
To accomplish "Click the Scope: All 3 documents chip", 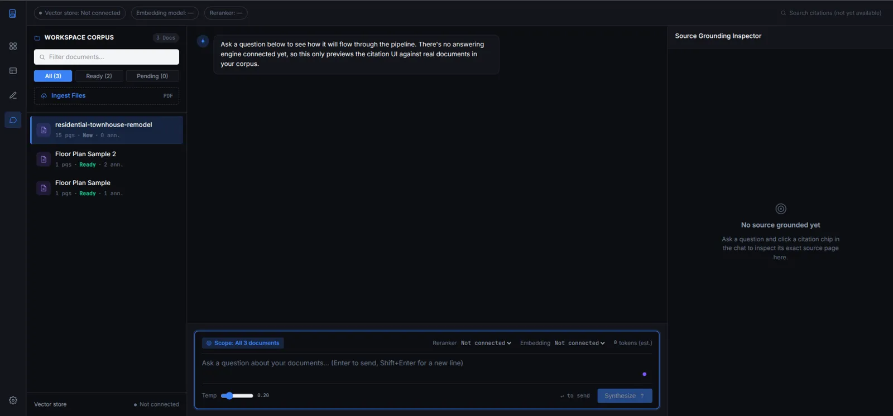I will tap(243, 343).
